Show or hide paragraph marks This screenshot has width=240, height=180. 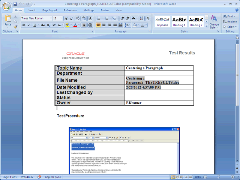148,18
